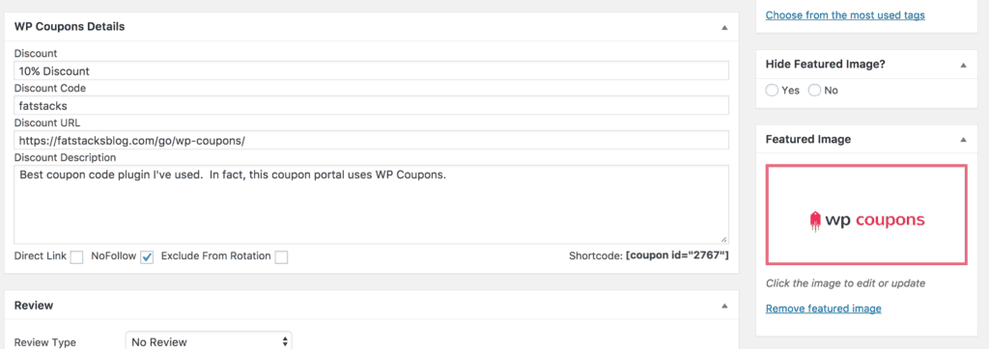Collapse the Hide Featured Image panel arrow

963,65
